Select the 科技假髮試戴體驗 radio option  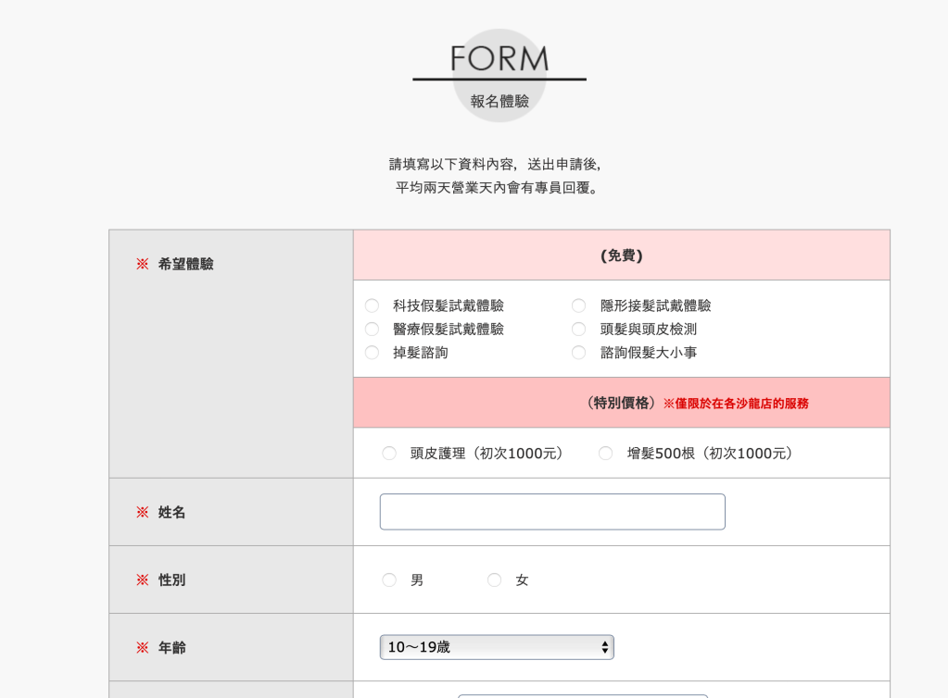[372, 305]
